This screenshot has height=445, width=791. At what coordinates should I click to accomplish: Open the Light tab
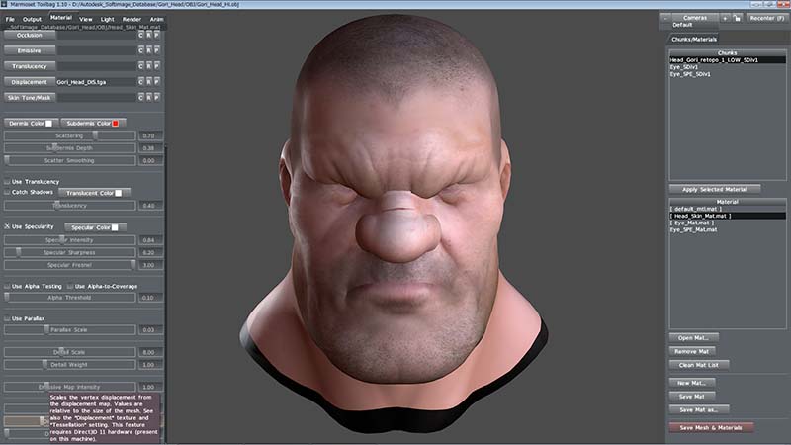coord(108,19)
